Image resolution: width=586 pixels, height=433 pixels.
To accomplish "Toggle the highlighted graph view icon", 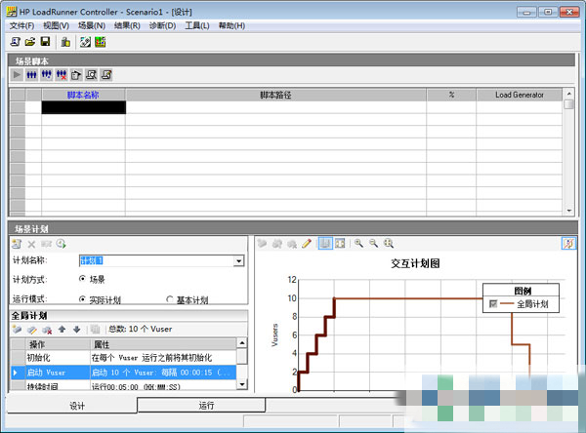I will point(325,244).
